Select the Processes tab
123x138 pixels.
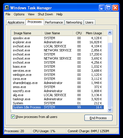pos(35,22)
